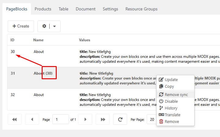Screen dimensions: 220x137
Task: Open the dropdown arrow beside the gear
Action: click(x=55, y=26)
